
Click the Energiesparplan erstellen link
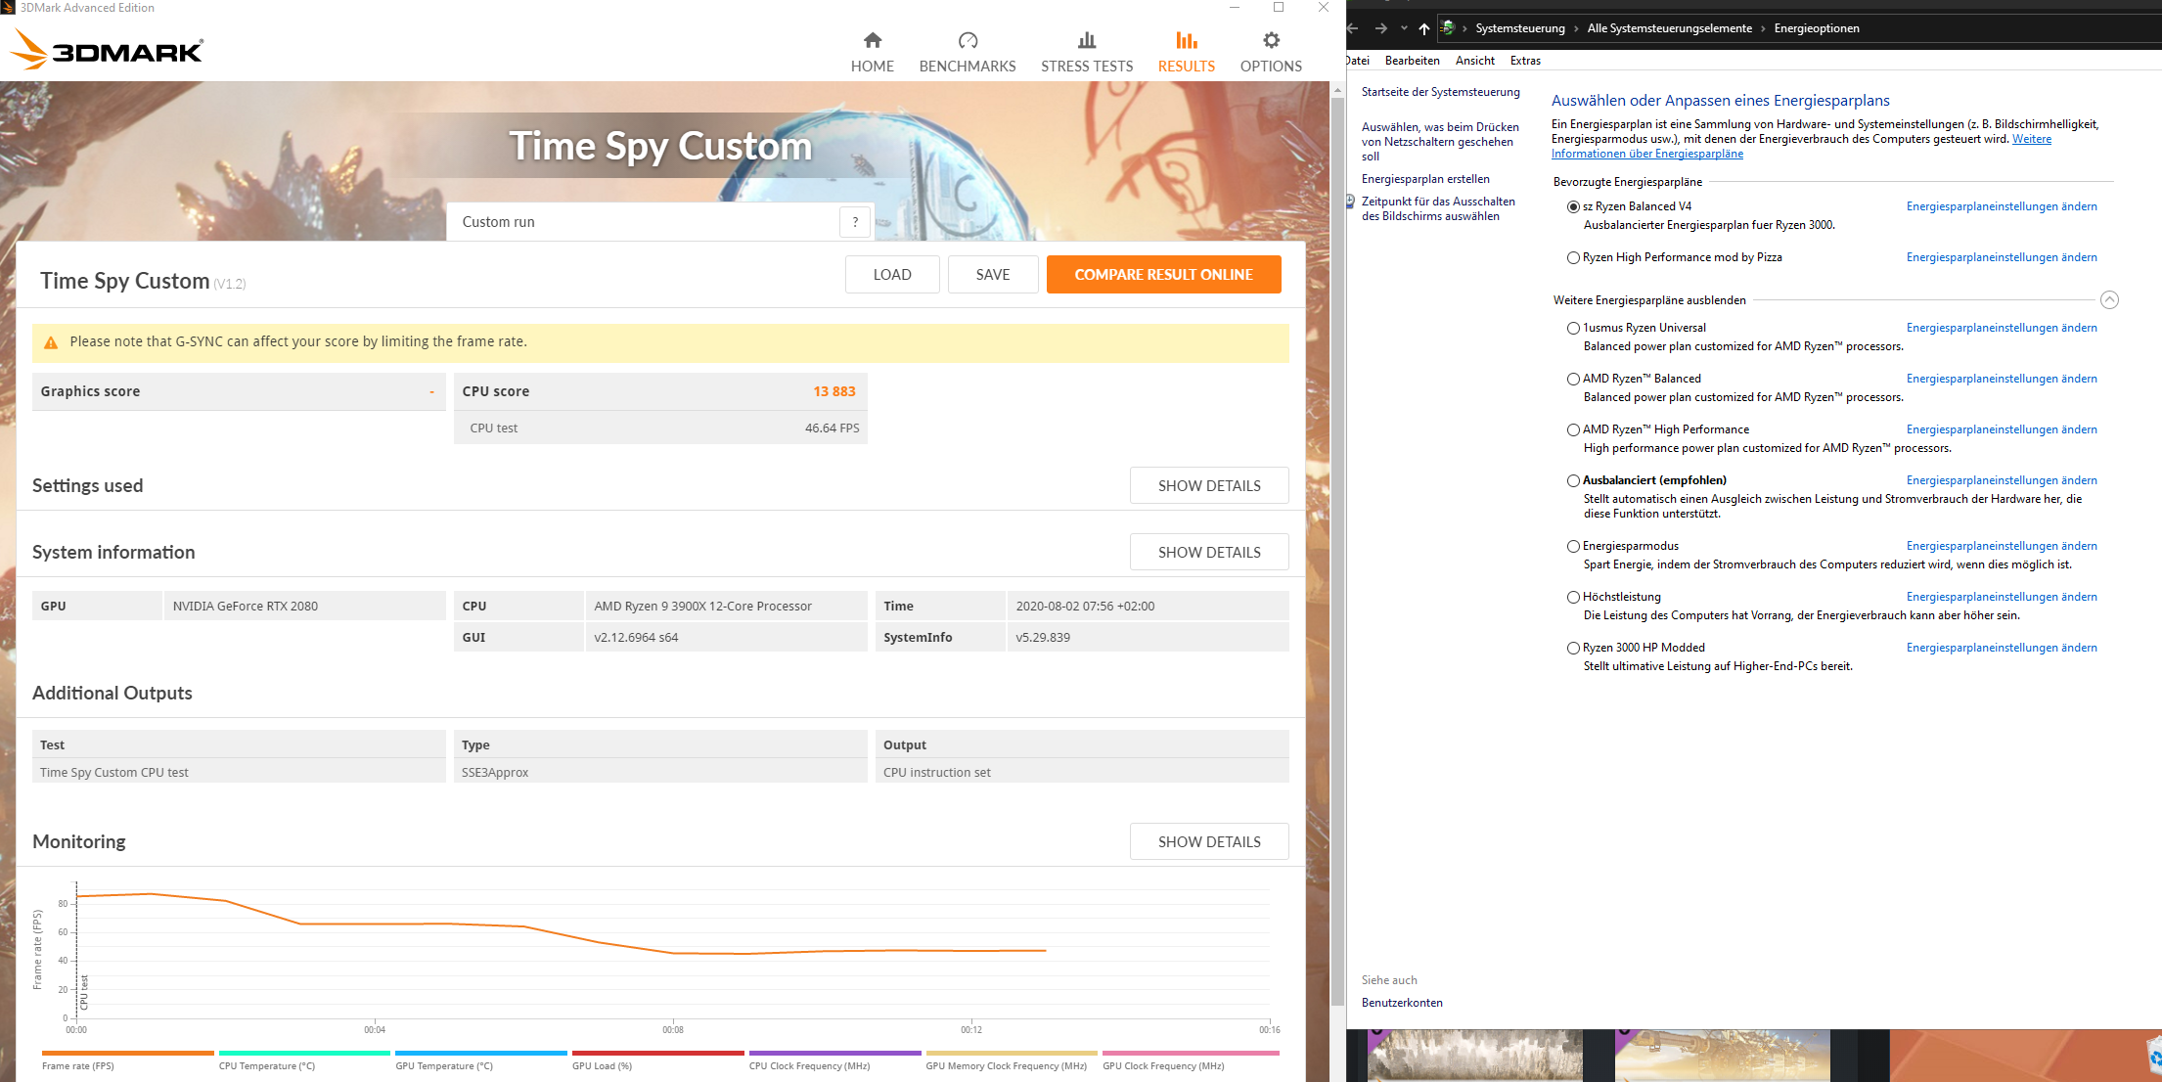[1425, 179]
